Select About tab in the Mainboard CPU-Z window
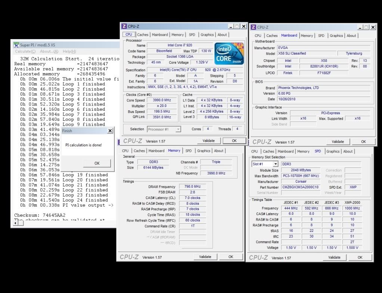 pyautogui.click(x=351, y=36)
